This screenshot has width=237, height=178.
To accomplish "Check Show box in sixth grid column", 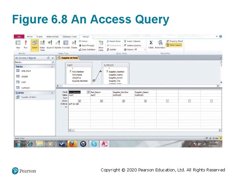I will (190, 101).
